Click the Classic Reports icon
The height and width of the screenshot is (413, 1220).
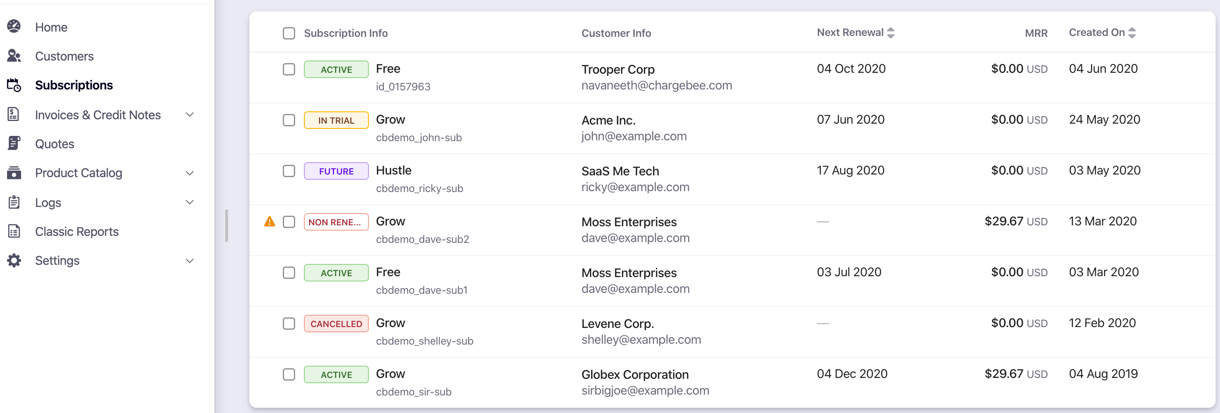coord(14,231)
